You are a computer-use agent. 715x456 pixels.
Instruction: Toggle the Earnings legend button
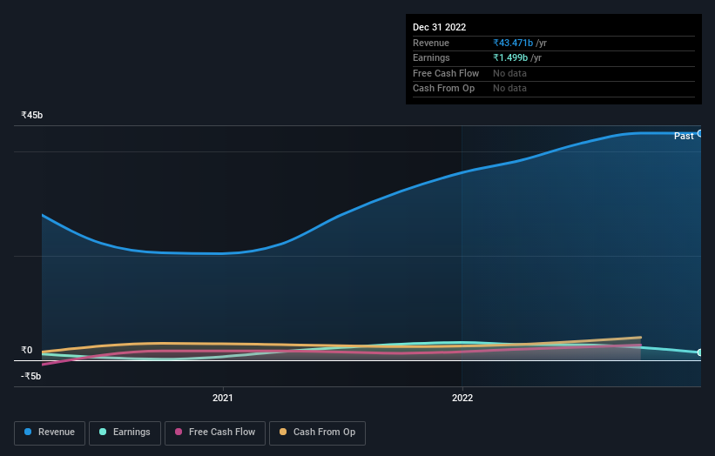[x=125, y=433]
